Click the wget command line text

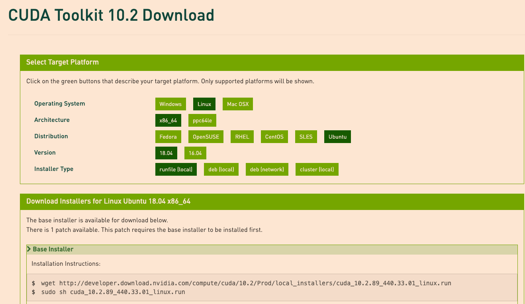(246, 283)
